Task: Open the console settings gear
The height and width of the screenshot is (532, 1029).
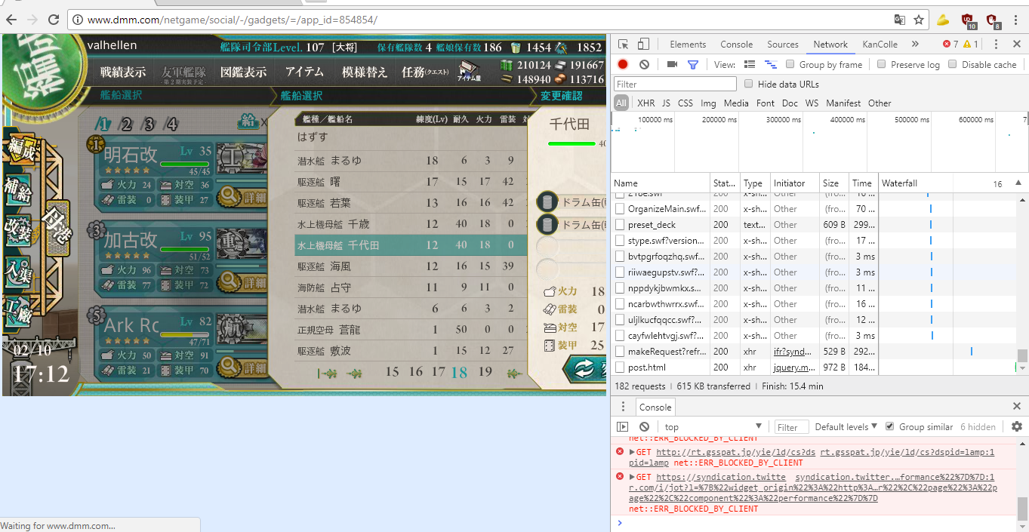Action: pos(1017,427)
